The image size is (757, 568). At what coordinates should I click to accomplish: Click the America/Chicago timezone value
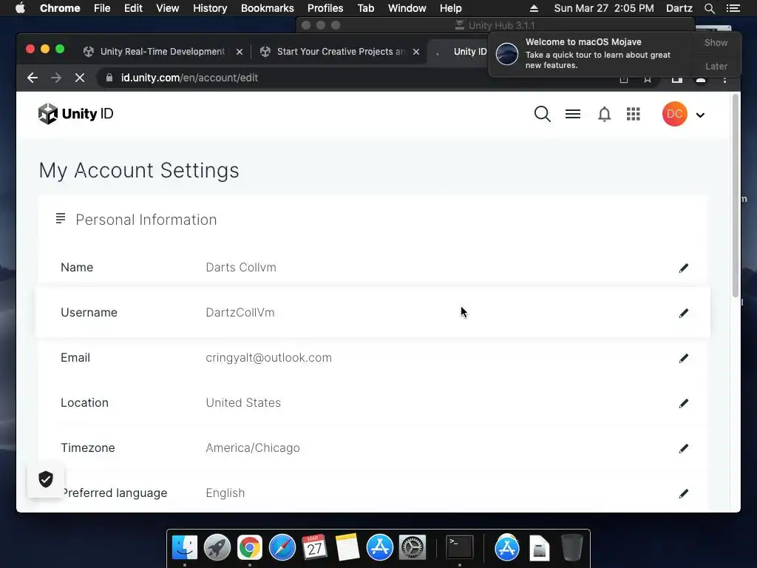[x=253, y=447]
